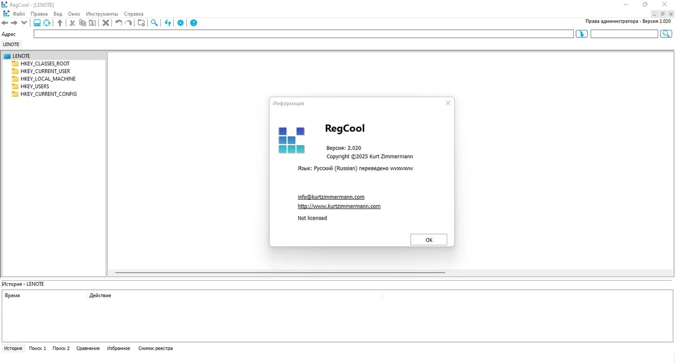This screenshot has height=363, width=675.
Task: Open the Окно menu
Action: (x=74, y=14)
